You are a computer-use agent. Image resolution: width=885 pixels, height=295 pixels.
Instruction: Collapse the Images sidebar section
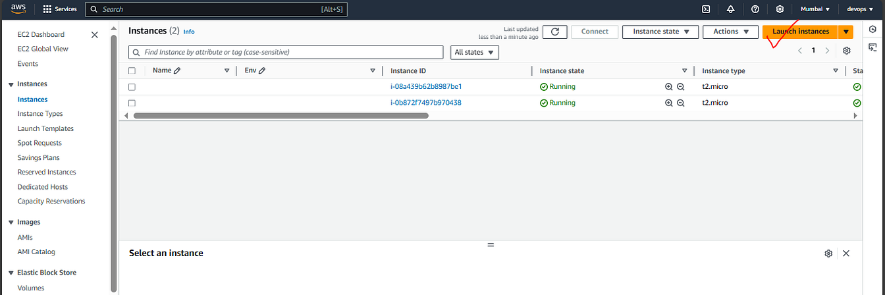point(11,223)
